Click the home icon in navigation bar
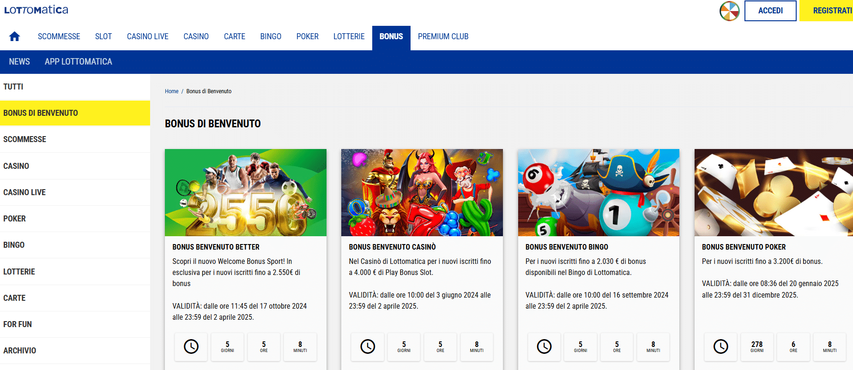 (14, 36)
